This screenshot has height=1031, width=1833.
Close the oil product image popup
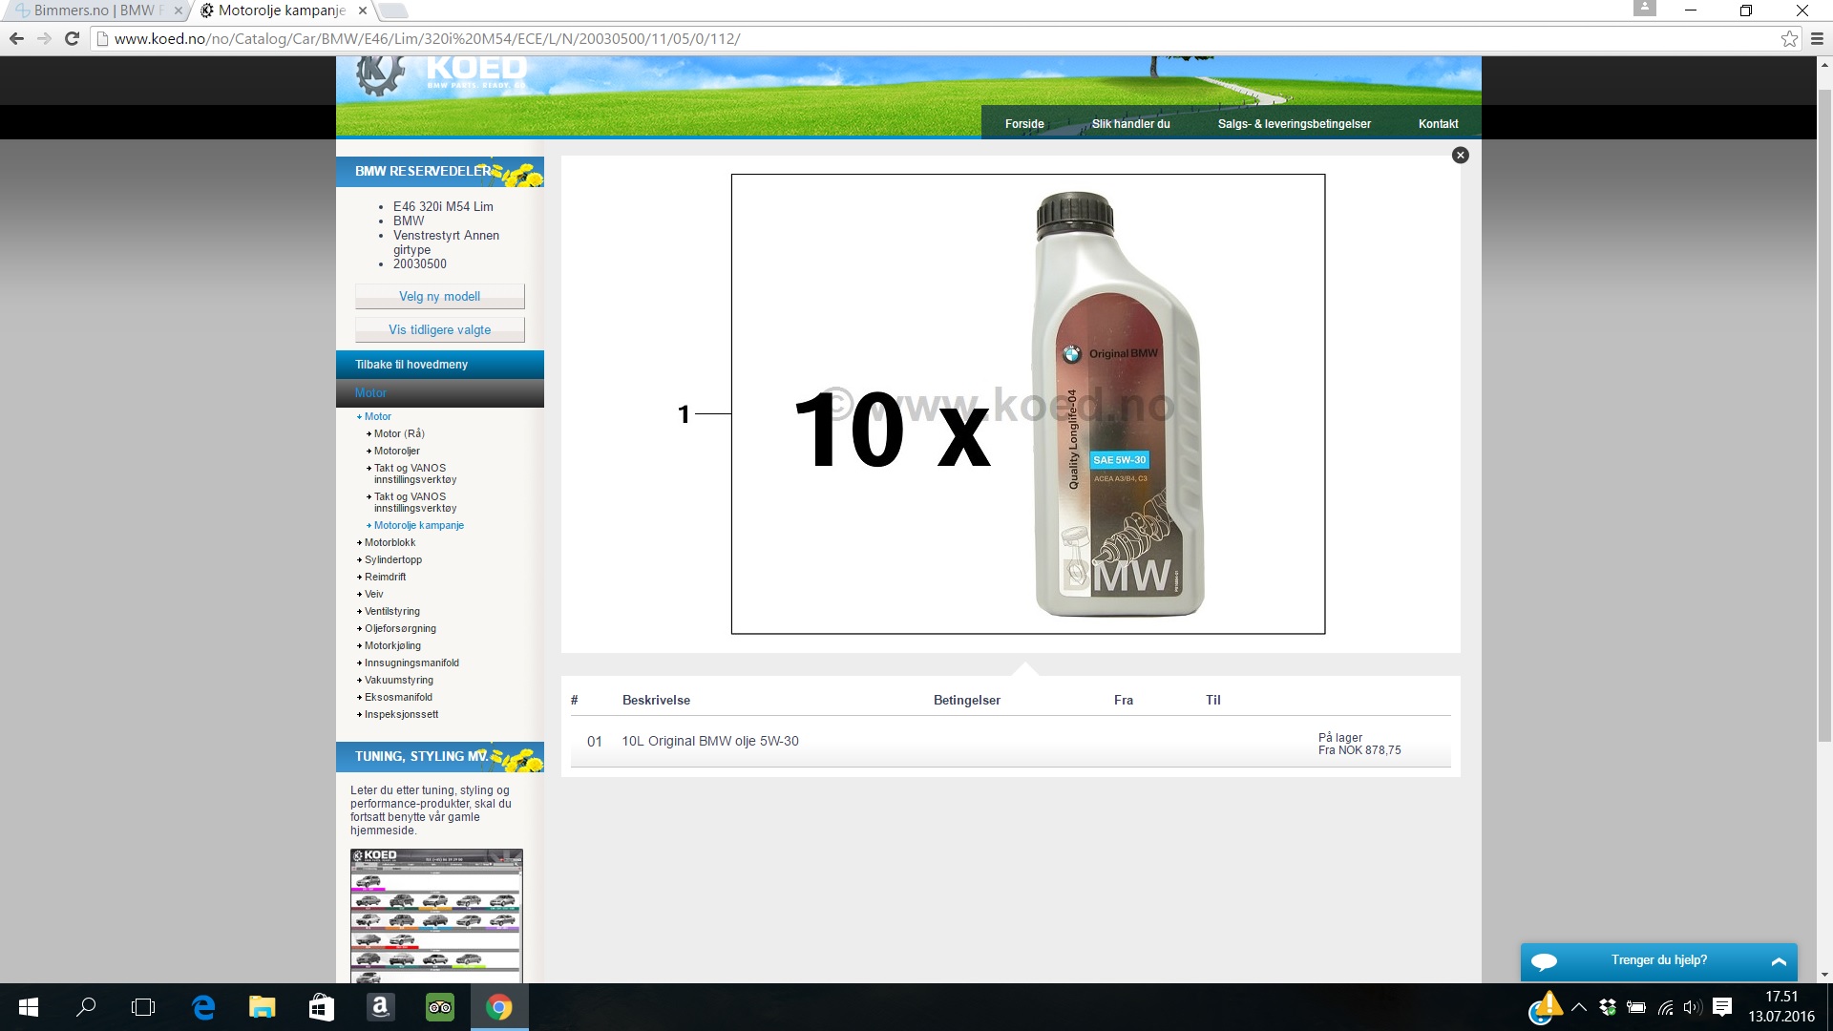point(1460,156)
